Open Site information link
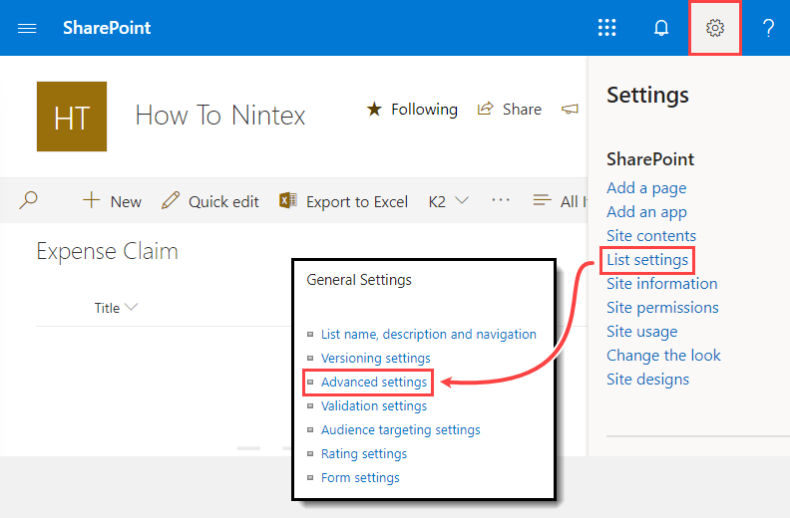This screenshot has height=518, width=790. 661,284
